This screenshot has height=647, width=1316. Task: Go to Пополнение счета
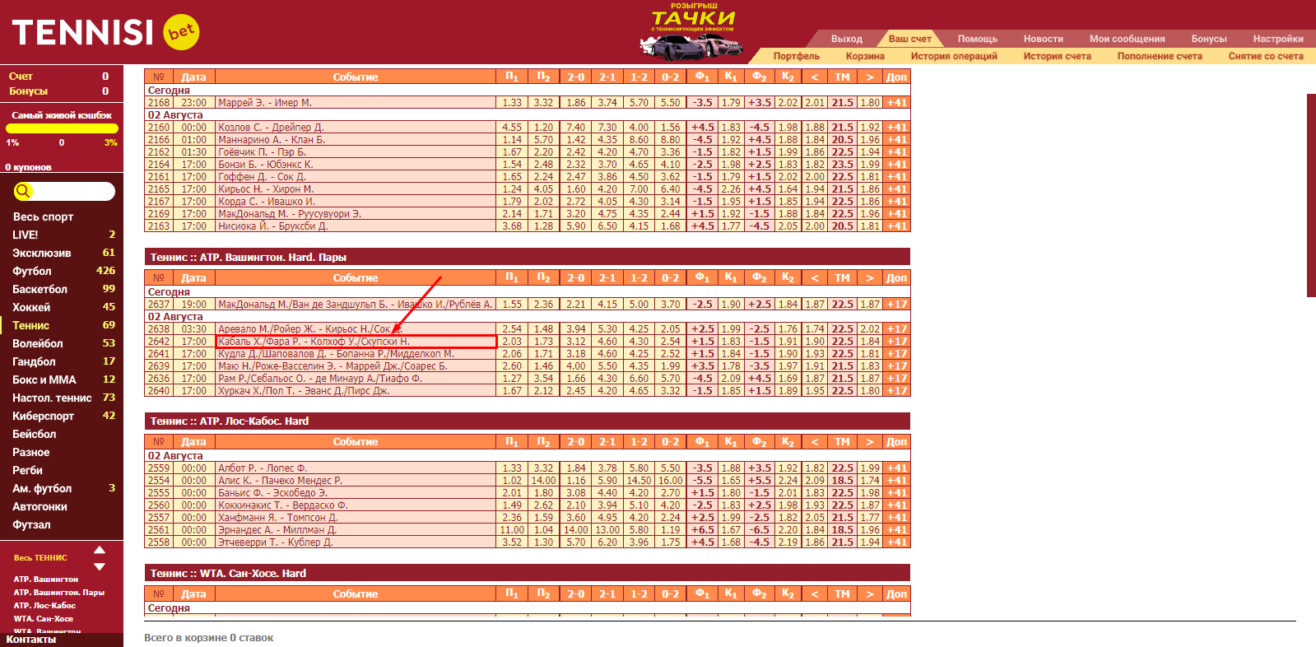pyautogui.click(x=1159, y=56)
